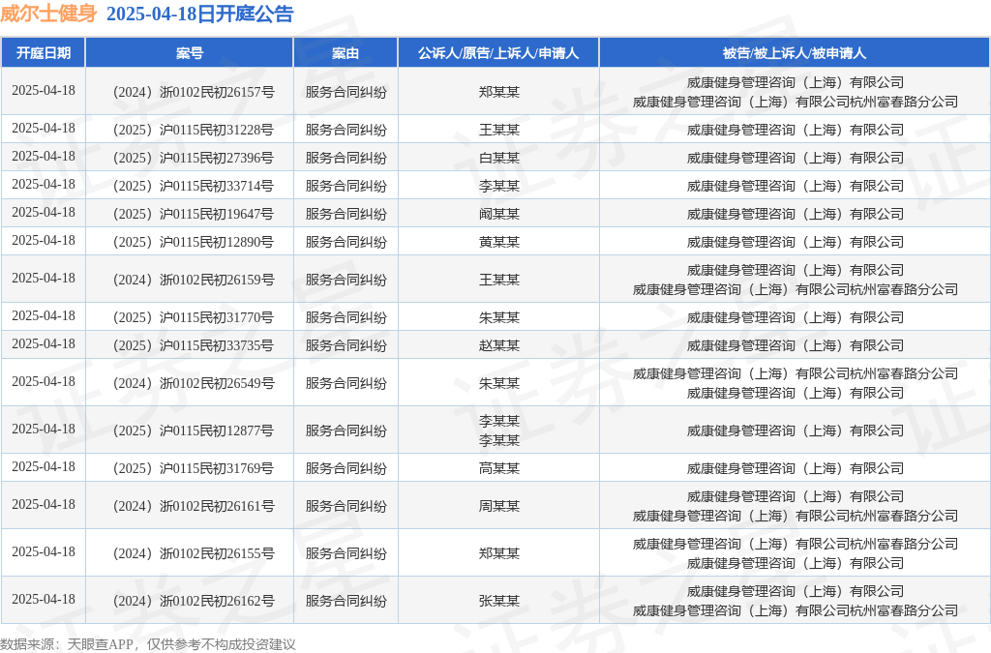Image resolution: width=991 pixels, height=653 pixels.
Task: Click plaintiff 王某某 in case 31228 row
Action: [x=499, y=130]
